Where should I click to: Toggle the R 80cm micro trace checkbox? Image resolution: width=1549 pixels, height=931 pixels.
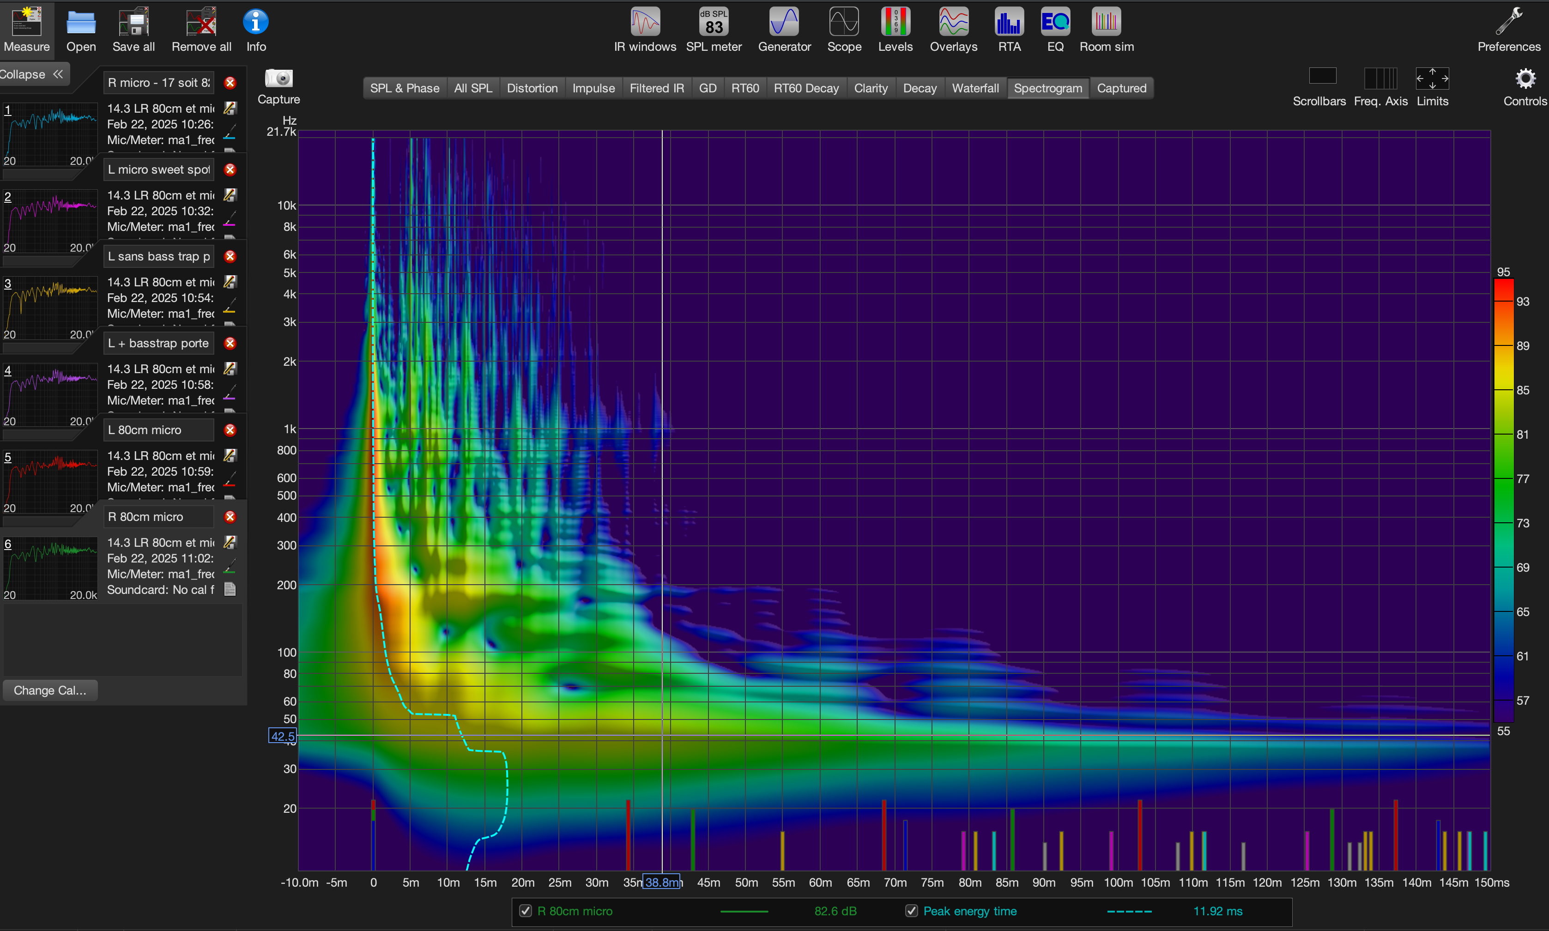(x=526, y=910)
